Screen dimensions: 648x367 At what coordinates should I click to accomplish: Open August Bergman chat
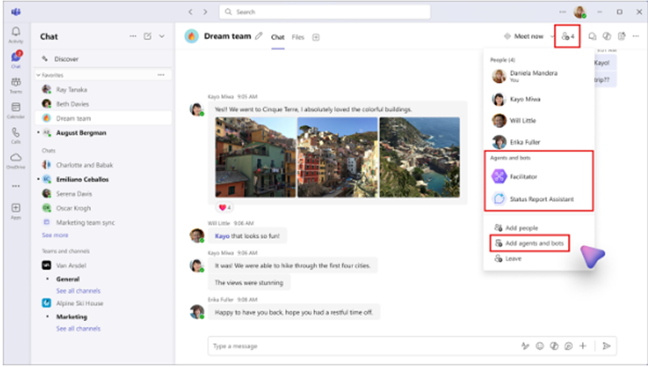(103, 133)
